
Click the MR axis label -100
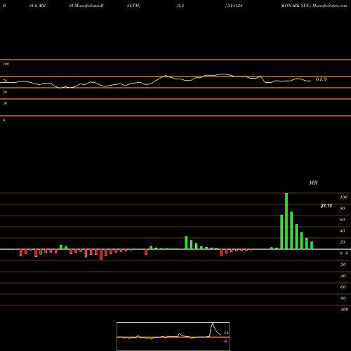coord(344,310)
